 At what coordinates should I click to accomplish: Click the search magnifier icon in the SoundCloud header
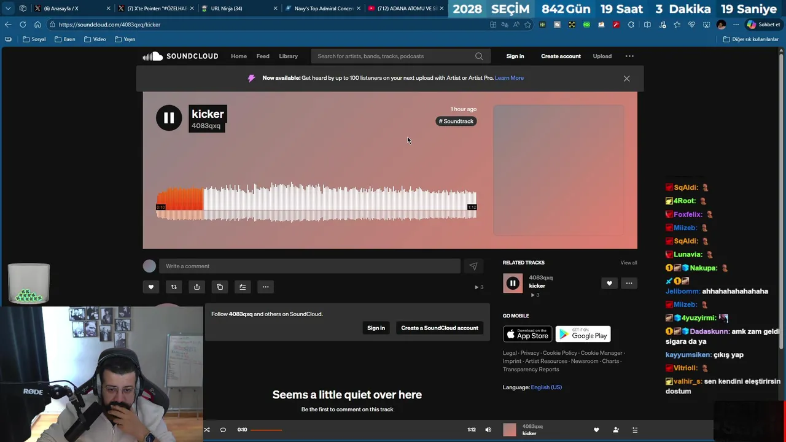(479, 56)
